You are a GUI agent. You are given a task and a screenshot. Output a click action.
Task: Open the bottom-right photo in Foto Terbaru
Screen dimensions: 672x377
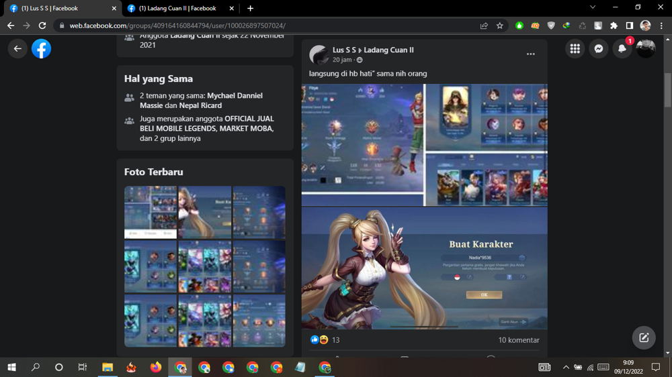259,321
